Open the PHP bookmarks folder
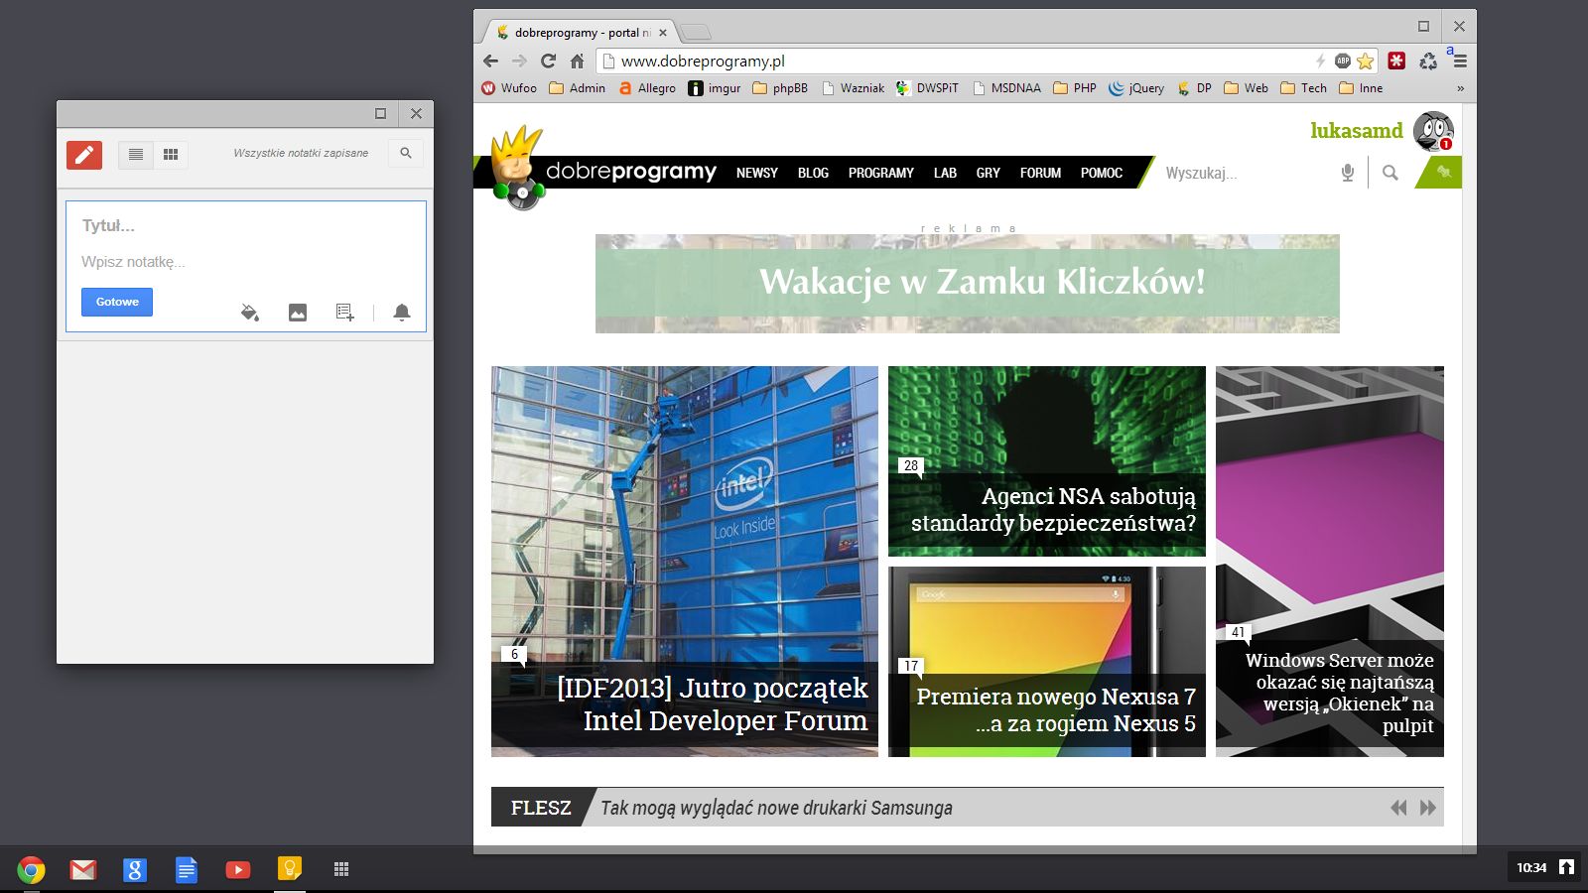 tap(1075, 88)
